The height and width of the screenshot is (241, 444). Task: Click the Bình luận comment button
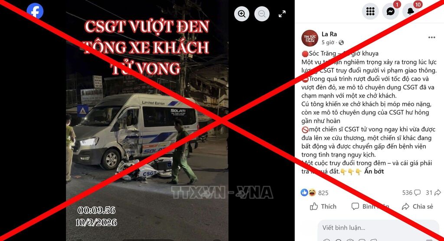(x=370, y=206)
